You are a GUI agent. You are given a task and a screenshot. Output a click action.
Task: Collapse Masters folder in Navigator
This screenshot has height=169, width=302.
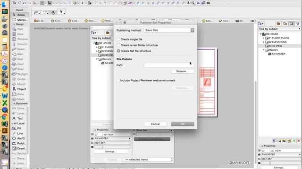tap(264, 50)
